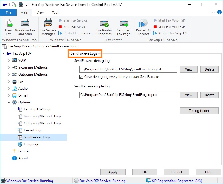This screenshot has height=184, width=223.
Task: Expand the Audio tree node
Action: pos(9,88)
